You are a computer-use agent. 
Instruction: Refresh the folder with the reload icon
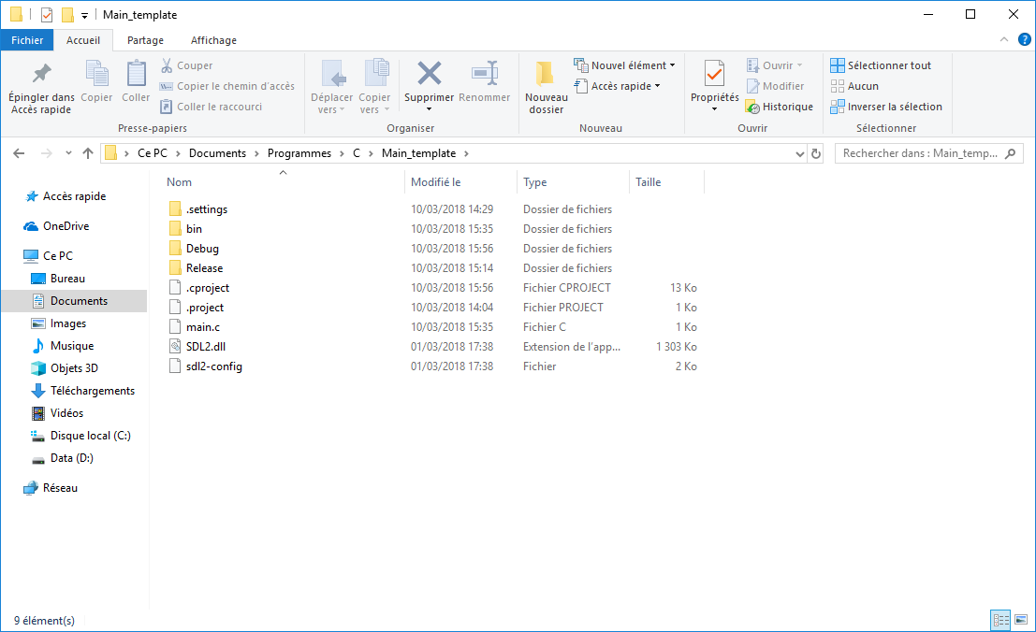click(816, 153)
